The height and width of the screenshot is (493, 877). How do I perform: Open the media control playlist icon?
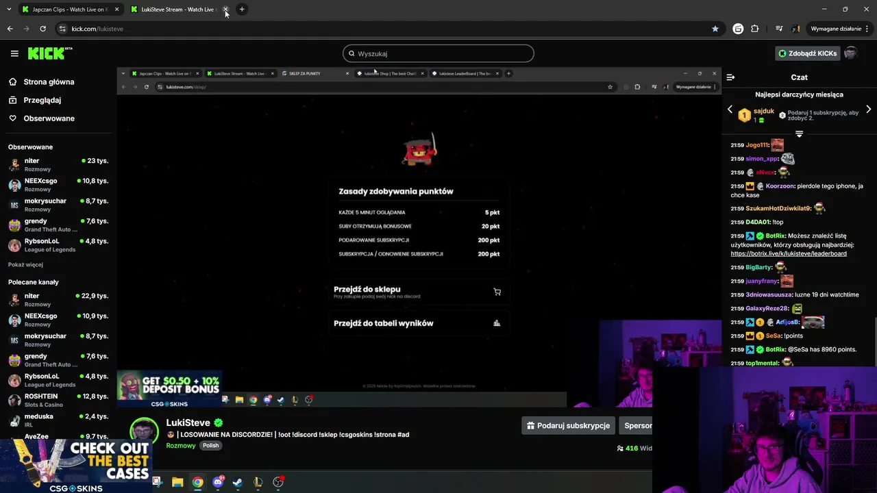[779, 29]
